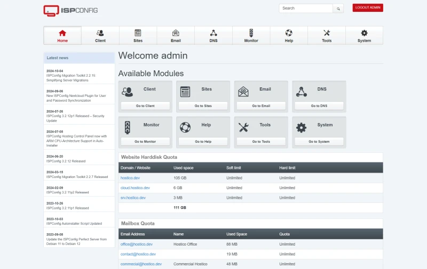The height and width of the screenshot is (269, 427).
Task: Switch to the Client navigation tab
Action: click(x=100, y=35)
